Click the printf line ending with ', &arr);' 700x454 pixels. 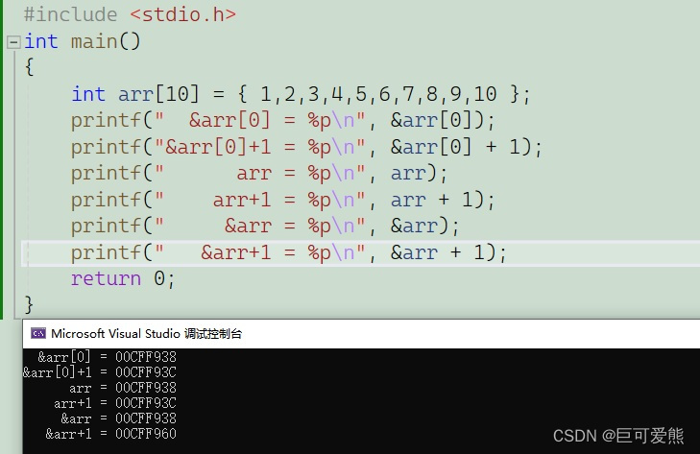tap(265, 226)
